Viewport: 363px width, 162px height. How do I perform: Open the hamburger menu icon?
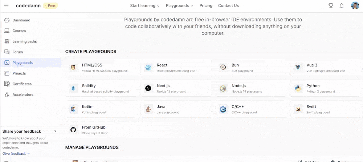[6, 5]
